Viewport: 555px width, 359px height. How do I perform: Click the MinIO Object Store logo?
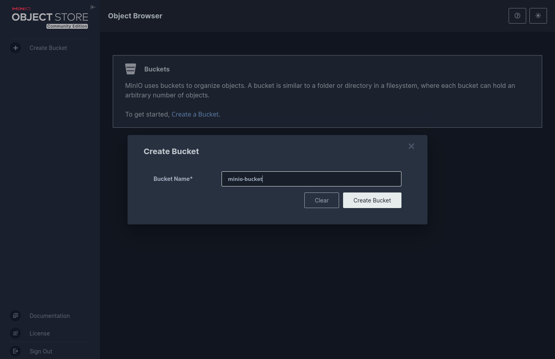coord(50,16)
